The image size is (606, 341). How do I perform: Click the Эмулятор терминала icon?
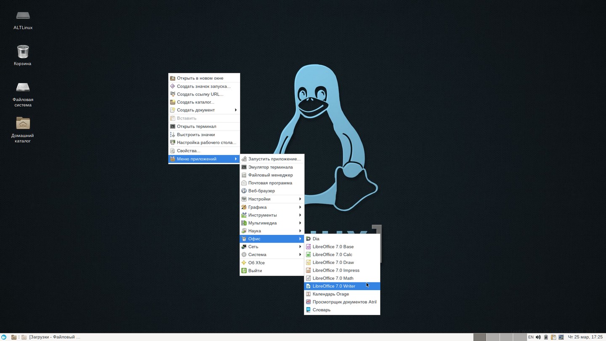point(244,167)
